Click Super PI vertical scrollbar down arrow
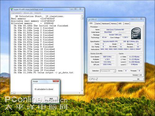This screenshot has width=155, height=116. (82, 90)
